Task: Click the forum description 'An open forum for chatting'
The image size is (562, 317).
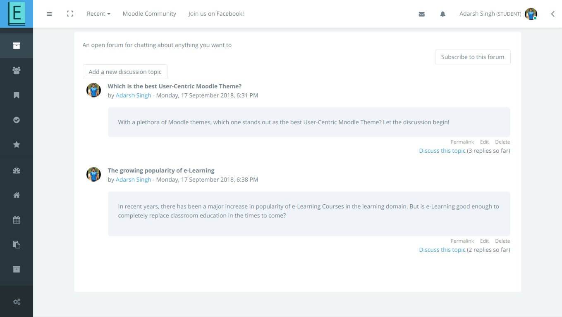Action: (157, 45)
